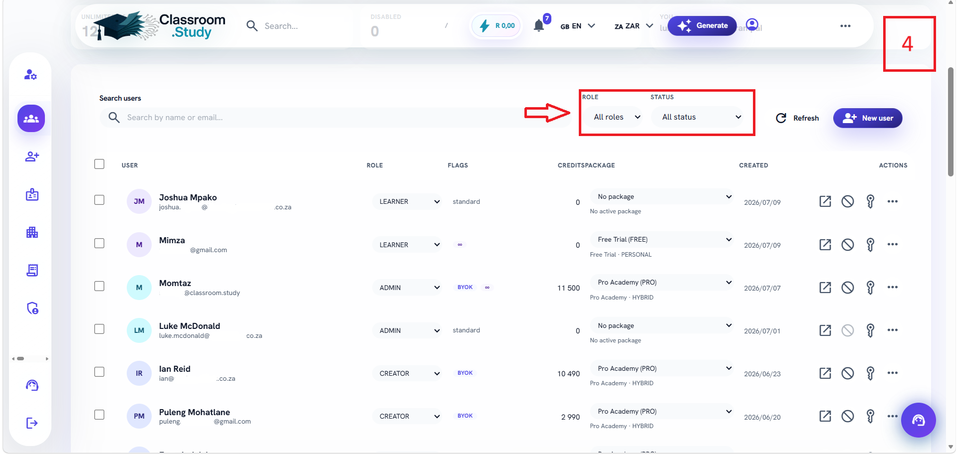Screen dimensions: 958x455
Task: Open the profile avatar icon in header
Action: pos(752,24)
